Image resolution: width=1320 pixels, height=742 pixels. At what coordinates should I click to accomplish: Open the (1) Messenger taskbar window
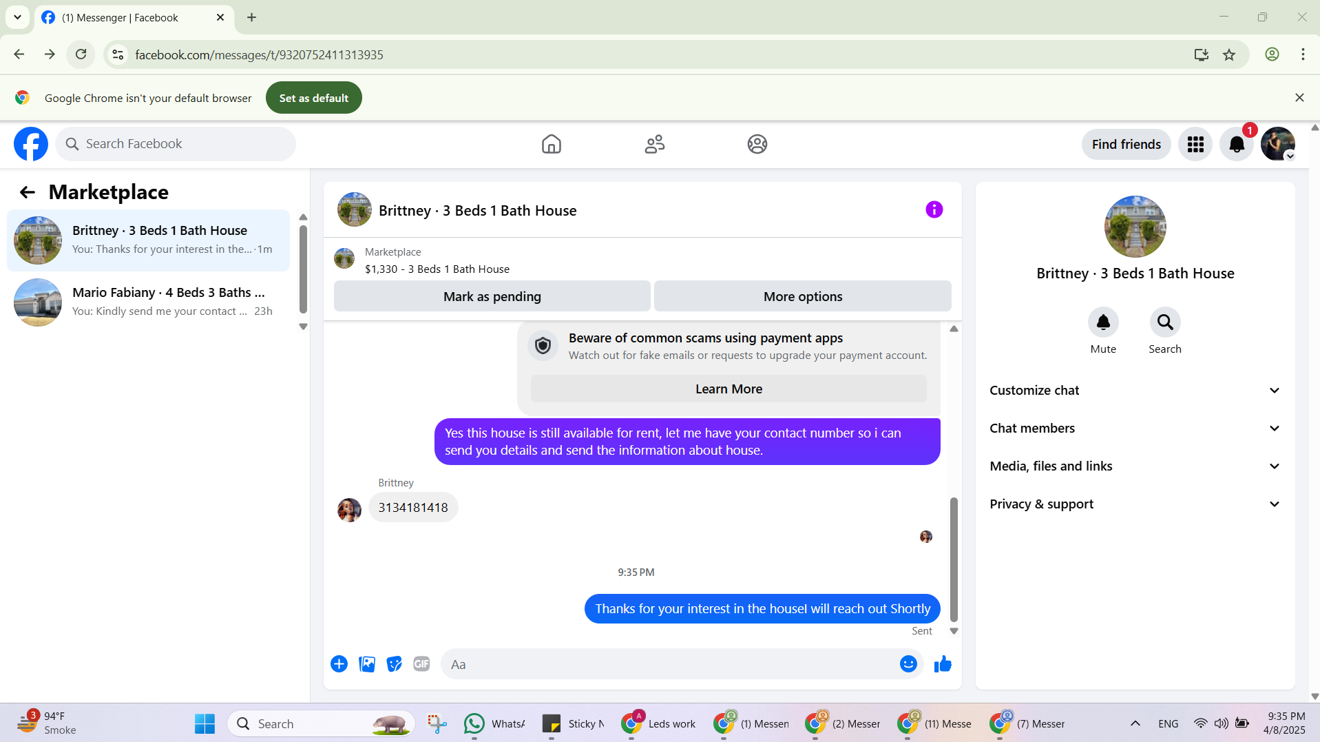[x=752, y=723]
